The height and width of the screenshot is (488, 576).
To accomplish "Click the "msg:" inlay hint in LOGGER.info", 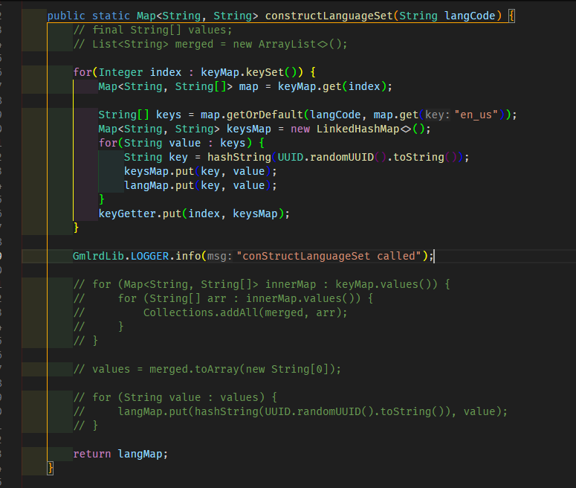I will click(219, 256).
